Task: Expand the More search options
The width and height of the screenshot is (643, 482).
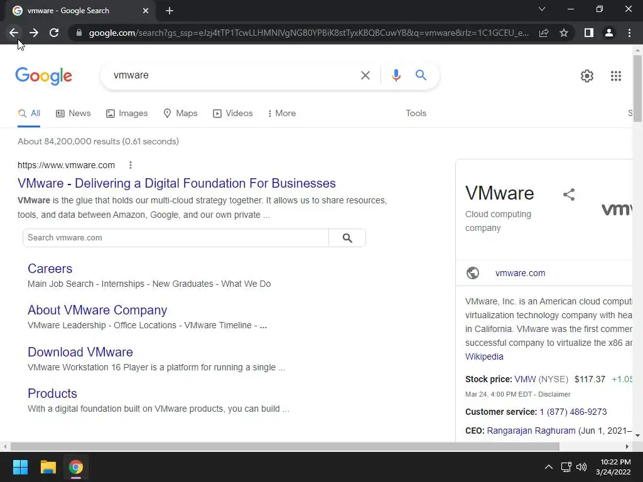Action: pyautogui.click(x=282, y=114)
